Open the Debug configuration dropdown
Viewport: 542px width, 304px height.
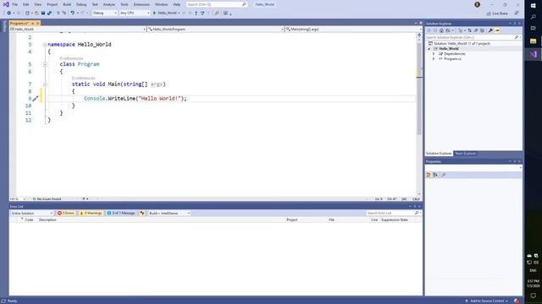click(x=104, y=14)
